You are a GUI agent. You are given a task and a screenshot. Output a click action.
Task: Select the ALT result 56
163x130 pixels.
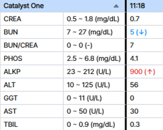(x=134, y=85)
